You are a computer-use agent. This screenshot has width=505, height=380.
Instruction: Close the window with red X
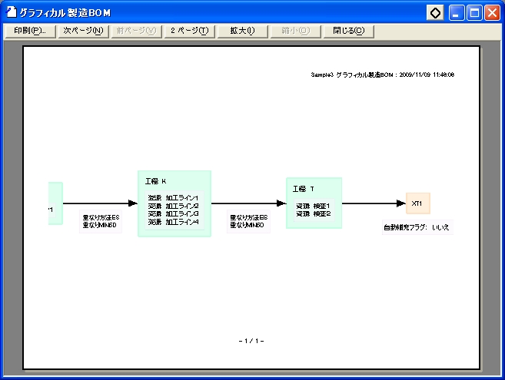[x=493, y=13]
